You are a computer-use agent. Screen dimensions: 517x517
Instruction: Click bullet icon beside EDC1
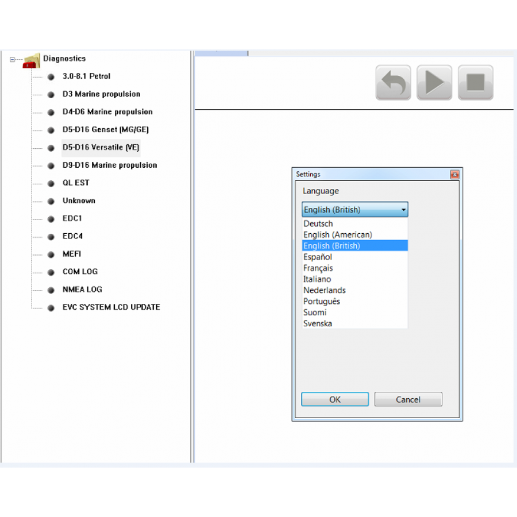[x=51, y=219]
